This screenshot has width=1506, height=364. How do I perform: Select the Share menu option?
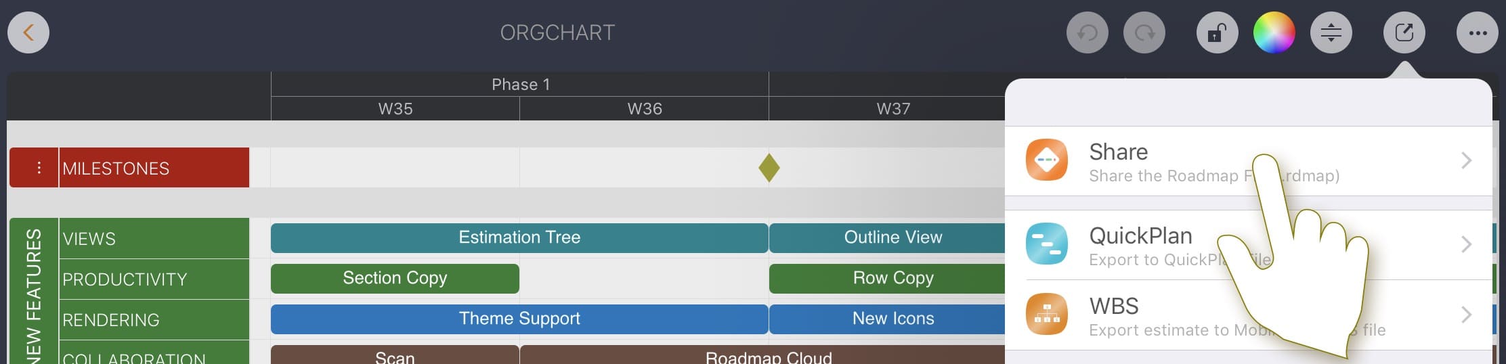[x=1151, y=161]
